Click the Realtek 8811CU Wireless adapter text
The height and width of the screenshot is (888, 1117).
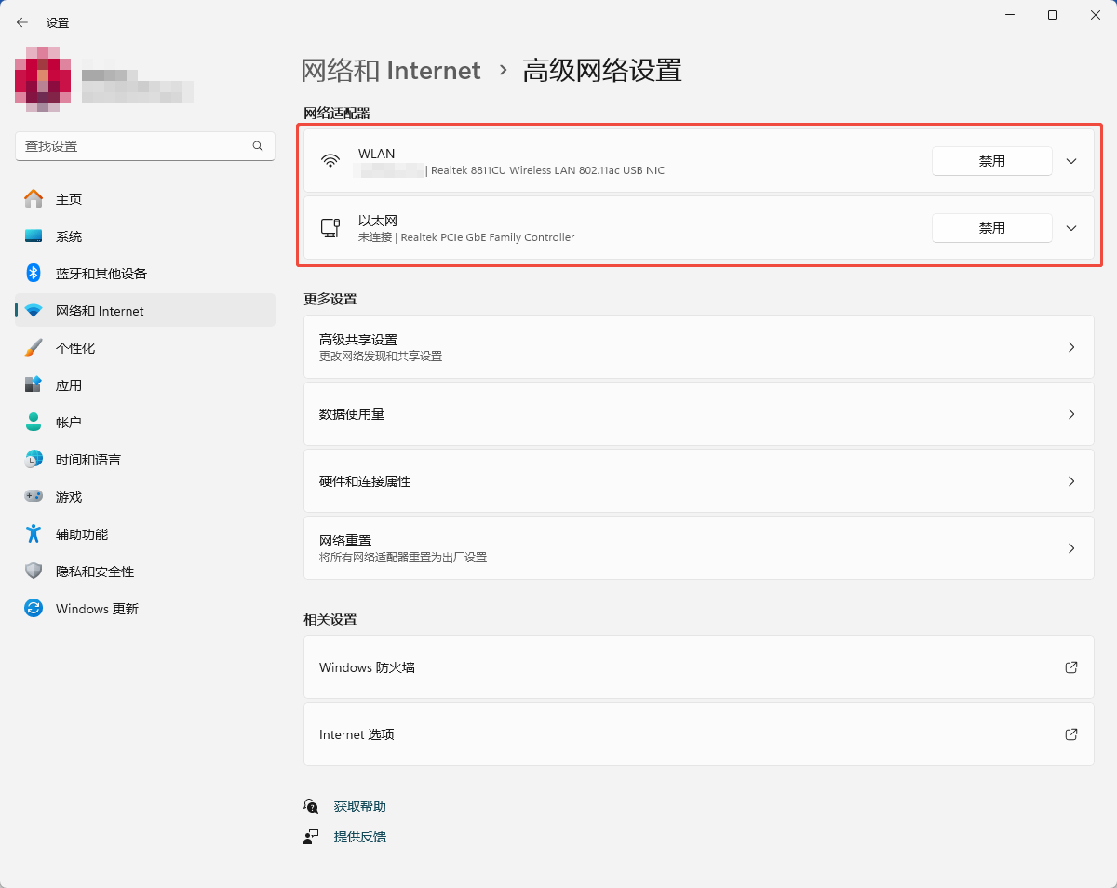(x=547, y=170)
